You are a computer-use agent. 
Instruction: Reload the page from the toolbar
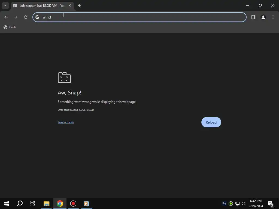click(26, 17)
